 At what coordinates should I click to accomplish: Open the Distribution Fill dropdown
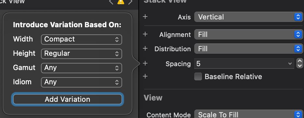point(248,49)
